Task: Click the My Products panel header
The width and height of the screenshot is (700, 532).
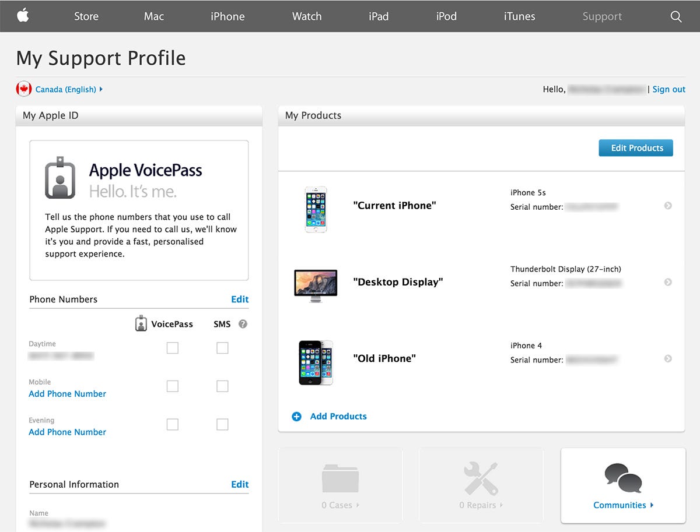Action: coord(482,115)
